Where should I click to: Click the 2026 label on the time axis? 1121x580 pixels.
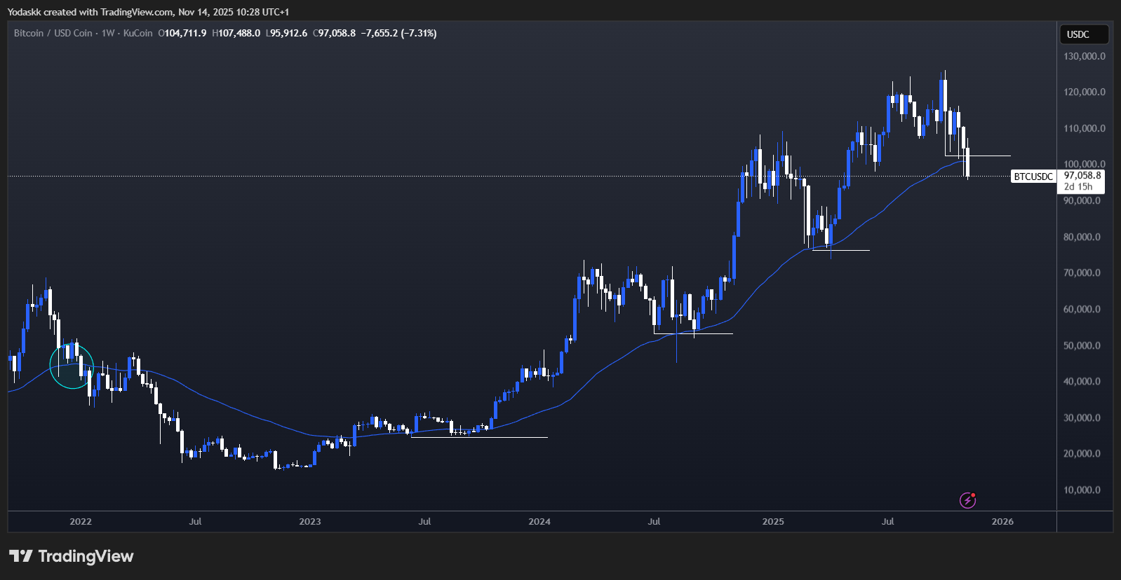pyautogui.click(x=1002, y=522)
